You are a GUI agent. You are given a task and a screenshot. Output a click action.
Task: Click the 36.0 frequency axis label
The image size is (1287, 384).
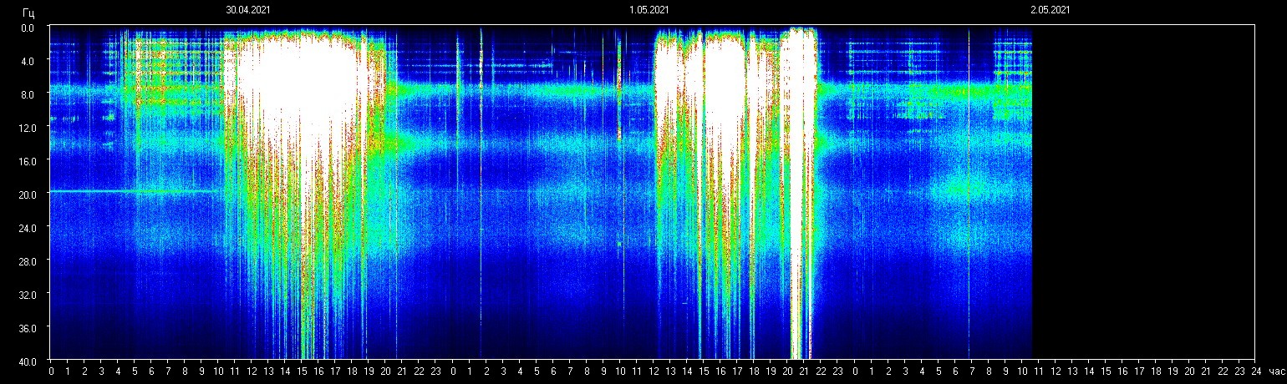26,327
